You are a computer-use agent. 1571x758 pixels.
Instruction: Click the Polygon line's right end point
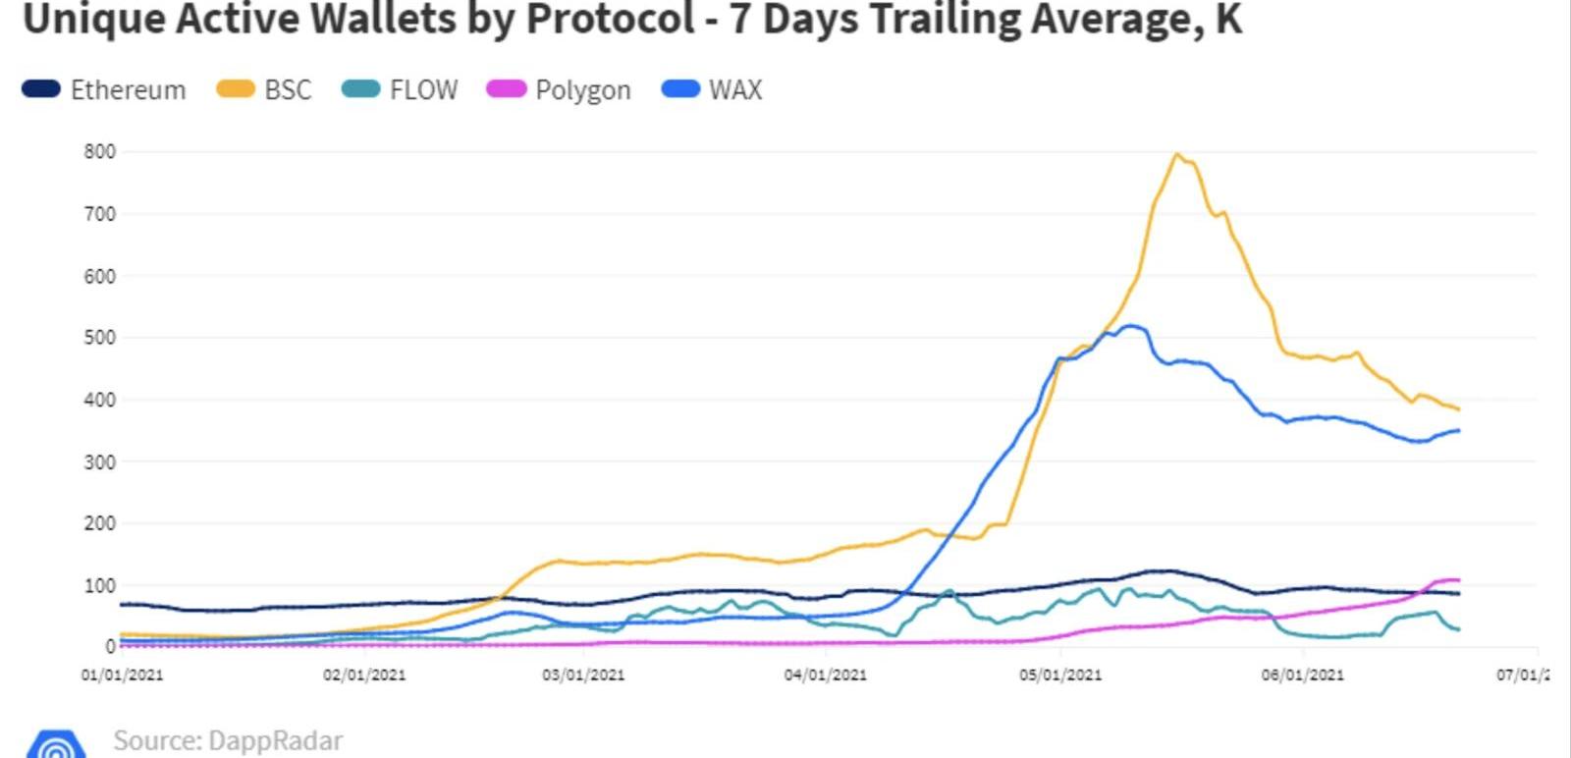(x=1458, y=580)
